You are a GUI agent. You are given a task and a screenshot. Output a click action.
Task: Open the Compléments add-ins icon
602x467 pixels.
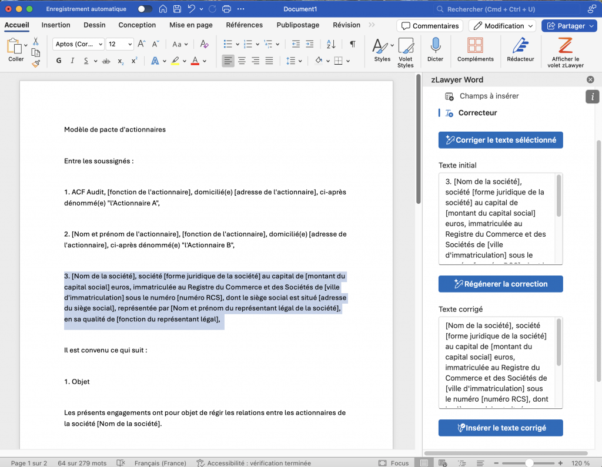475,46
